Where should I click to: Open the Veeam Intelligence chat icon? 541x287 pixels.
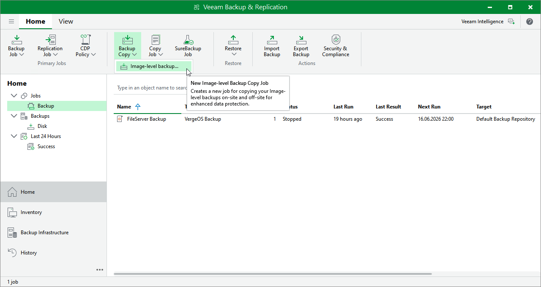coord(511,22)
